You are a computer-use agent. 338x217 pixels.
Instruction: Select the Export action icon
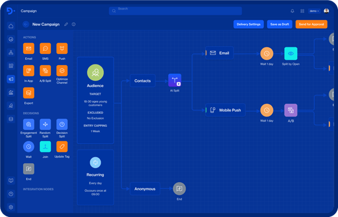pos(29,93)
